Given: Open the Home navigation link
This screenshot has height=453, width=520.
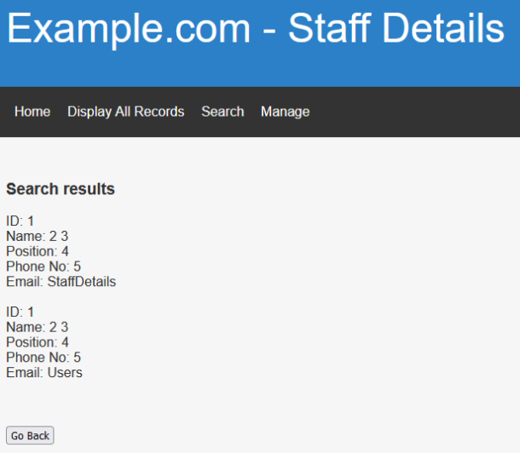Looking at the screenshot, I should (32, 112).
